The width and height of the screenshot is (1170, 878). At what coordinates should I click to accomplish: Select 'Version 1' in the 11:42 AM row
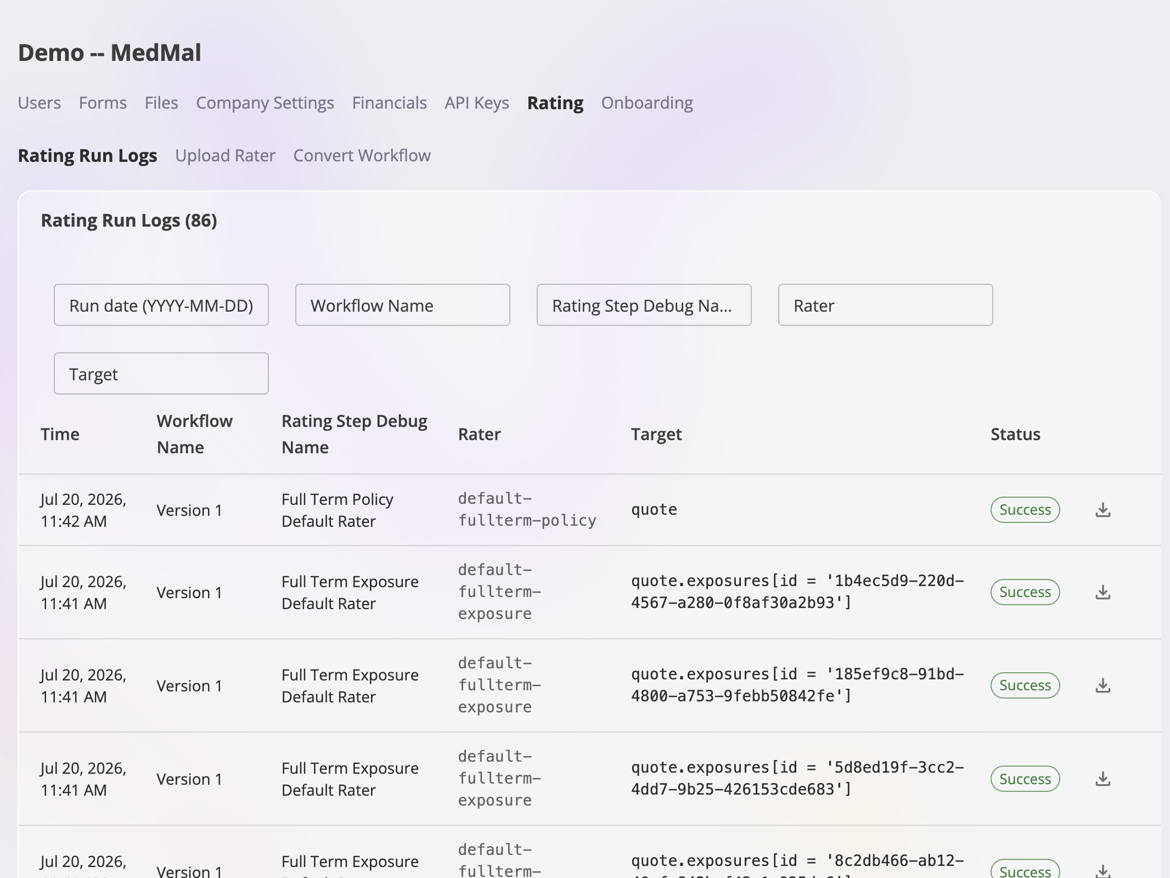pos(189,510)
